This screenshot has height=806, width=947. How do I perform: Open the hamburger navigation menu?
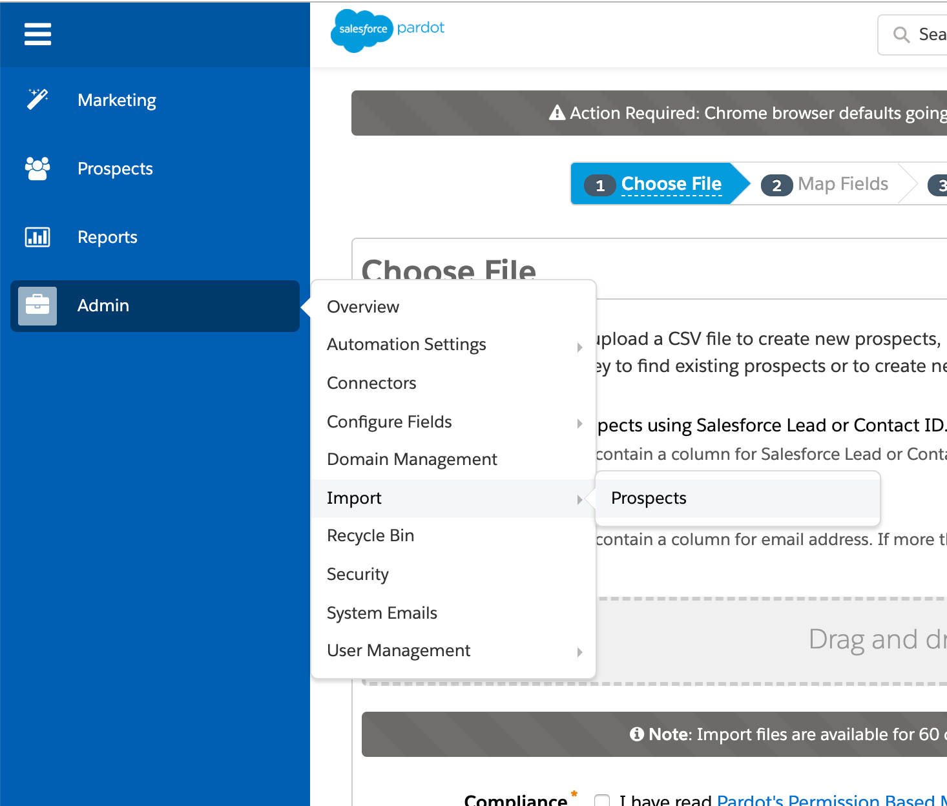(x=37, y=34)
